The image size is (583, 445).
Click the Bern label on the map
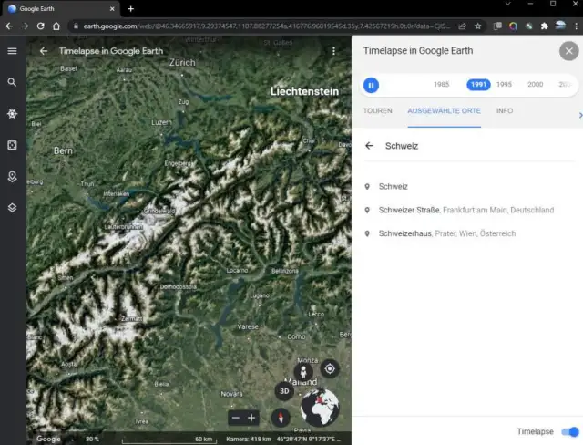(x=63, y=150)
